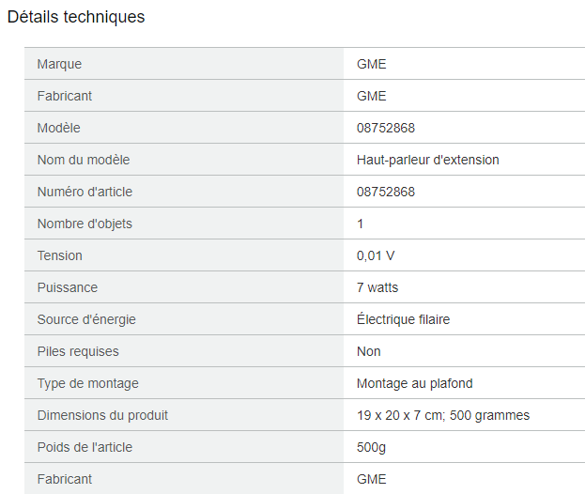Screen dimensions: 585x494
Task: Click the Détails techniques heading
Action: click(x=76, y=17)
